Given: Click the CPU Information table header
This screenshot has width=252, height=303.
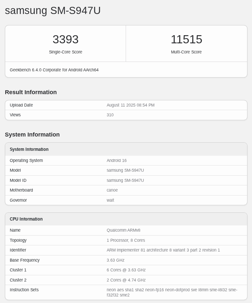Looking at the screenshot, I should (x=26, y=219).
